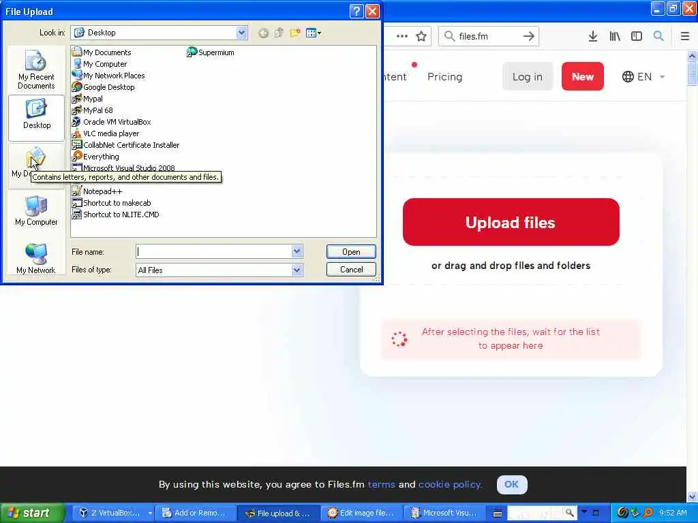Click the Cancel button in dialog
This screenshot has width=698, height=523.
[351, 270]
